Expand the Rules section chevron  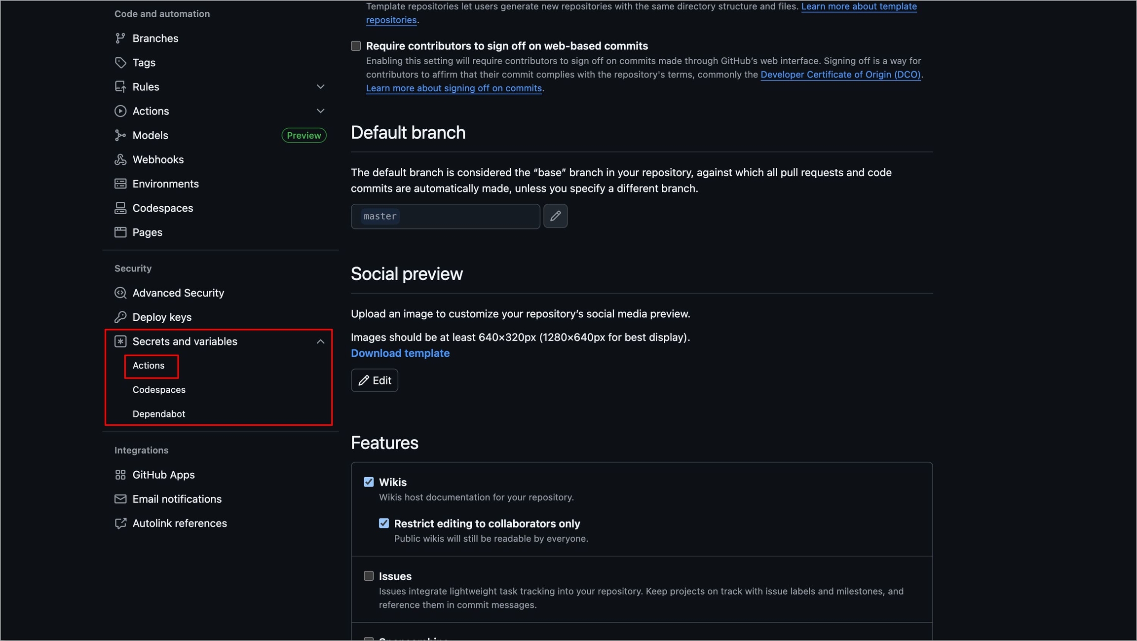320,87
